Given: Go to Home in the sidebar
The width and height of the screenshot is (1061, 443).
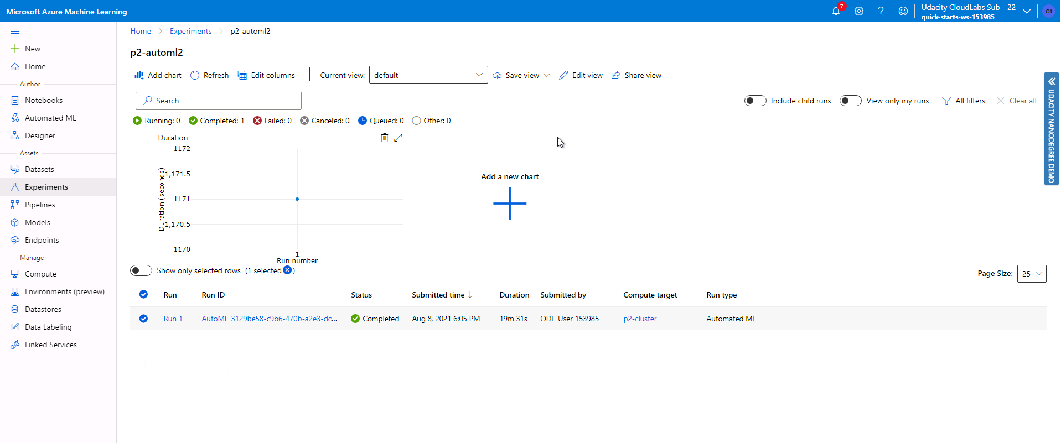Looking at the screenshot, I should [35, 66].
